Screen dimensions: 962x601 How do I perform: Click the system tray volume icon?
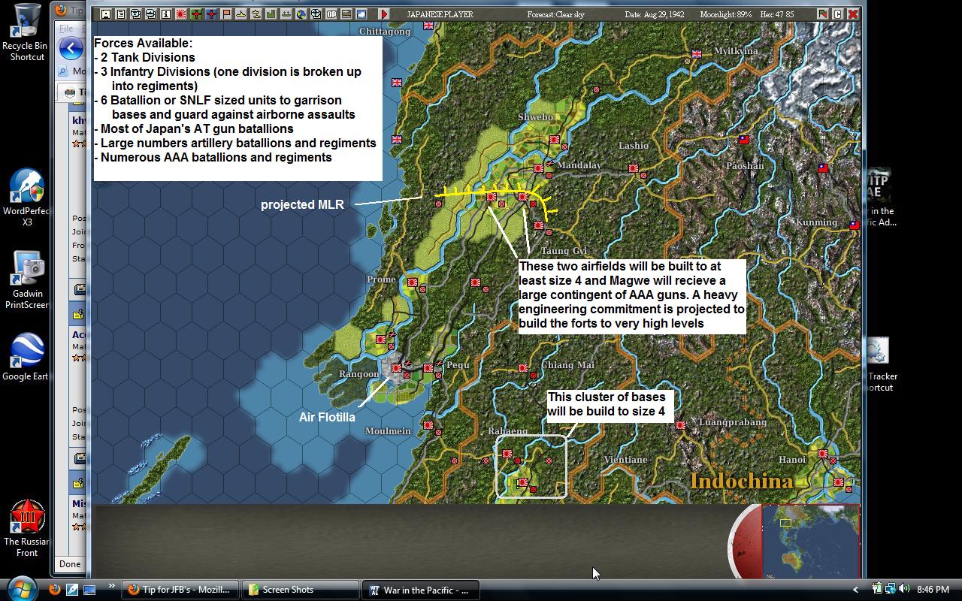903,589
